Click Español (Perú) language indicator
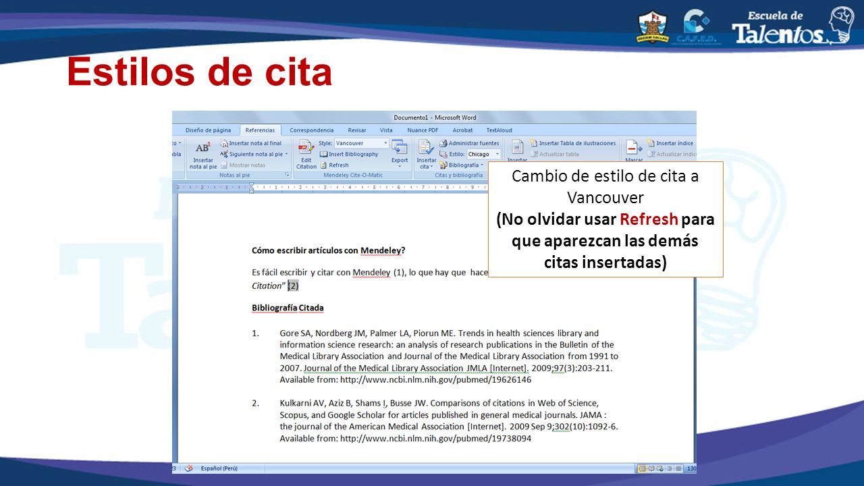This screenshot has width=864, height=486. pos(219,468)
